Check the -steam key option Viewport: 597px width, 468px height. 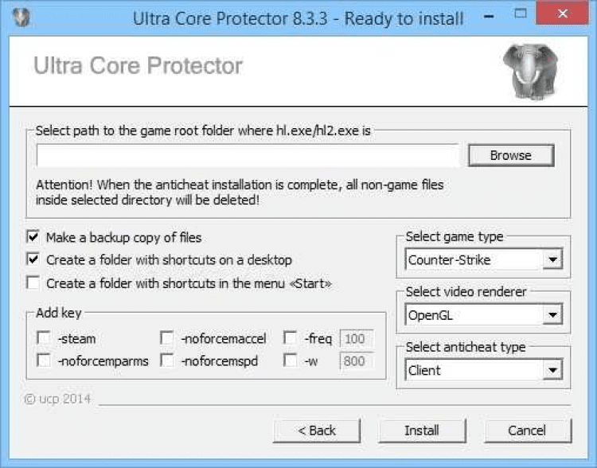(x=43, y=339)
